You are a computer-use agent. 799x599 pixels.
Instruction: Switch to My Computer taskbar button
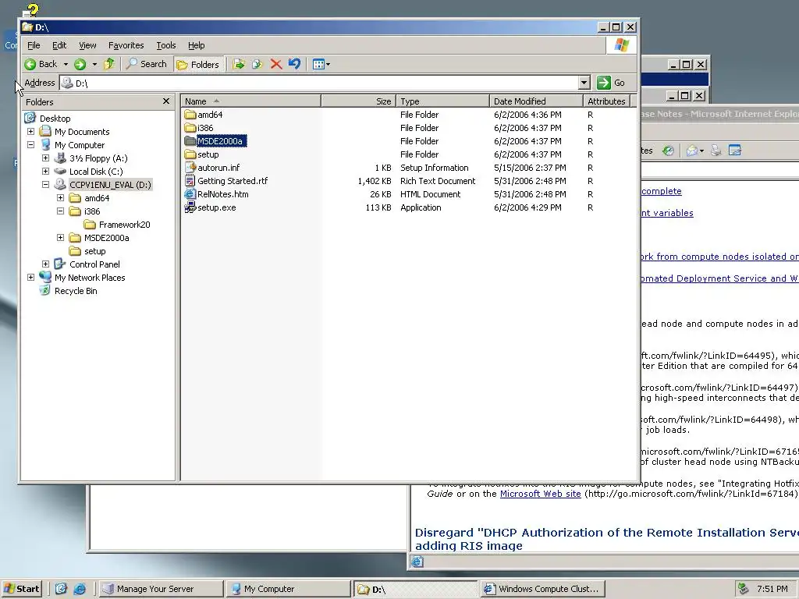pos(288,589)
